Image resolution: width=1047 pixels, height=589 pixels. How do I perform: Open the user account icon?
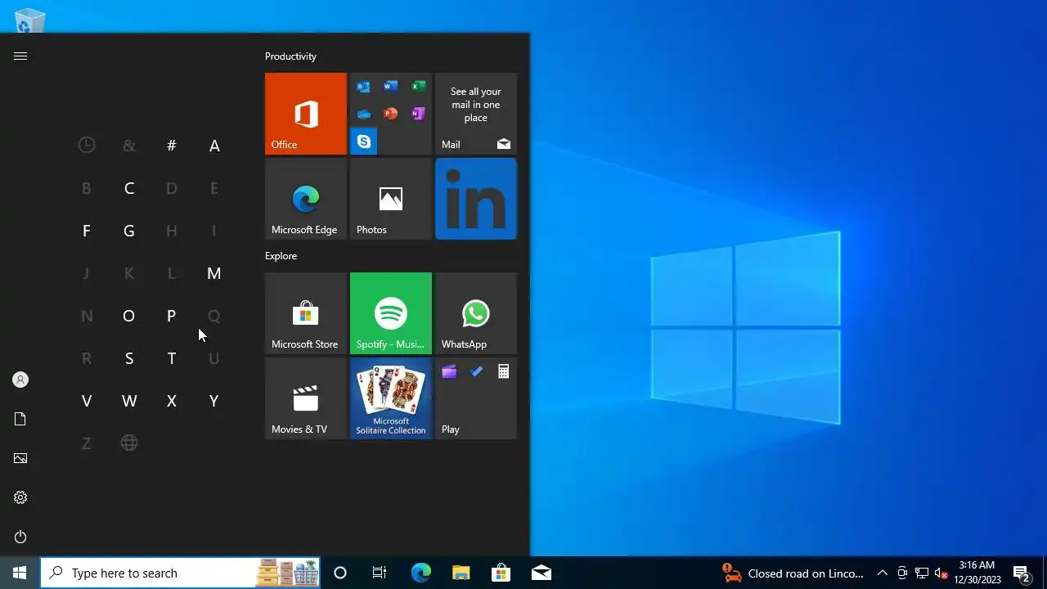(20, 380)
